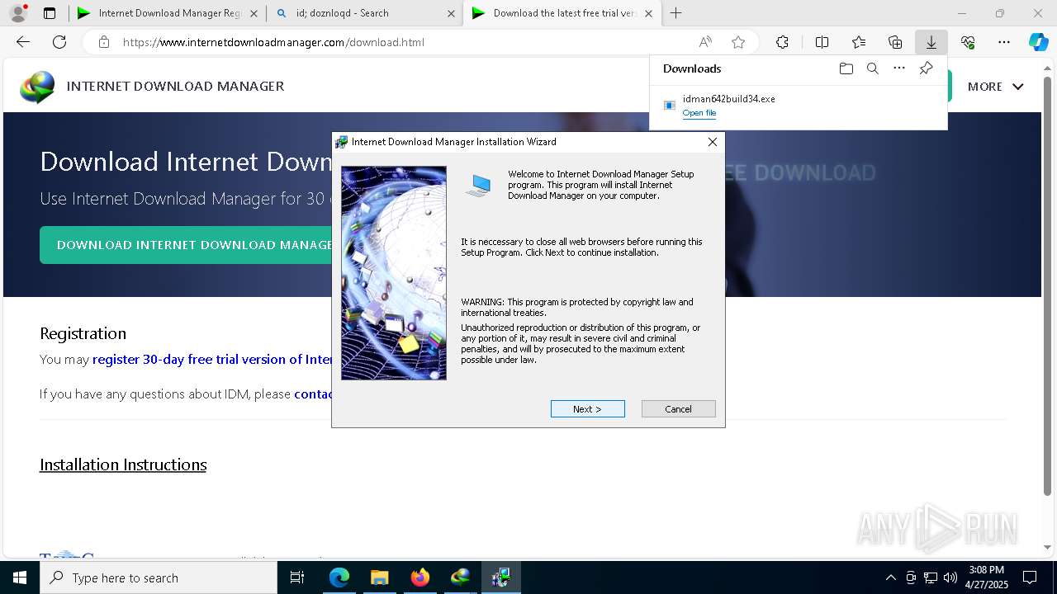Close the Registration tab

coord(254,13)
